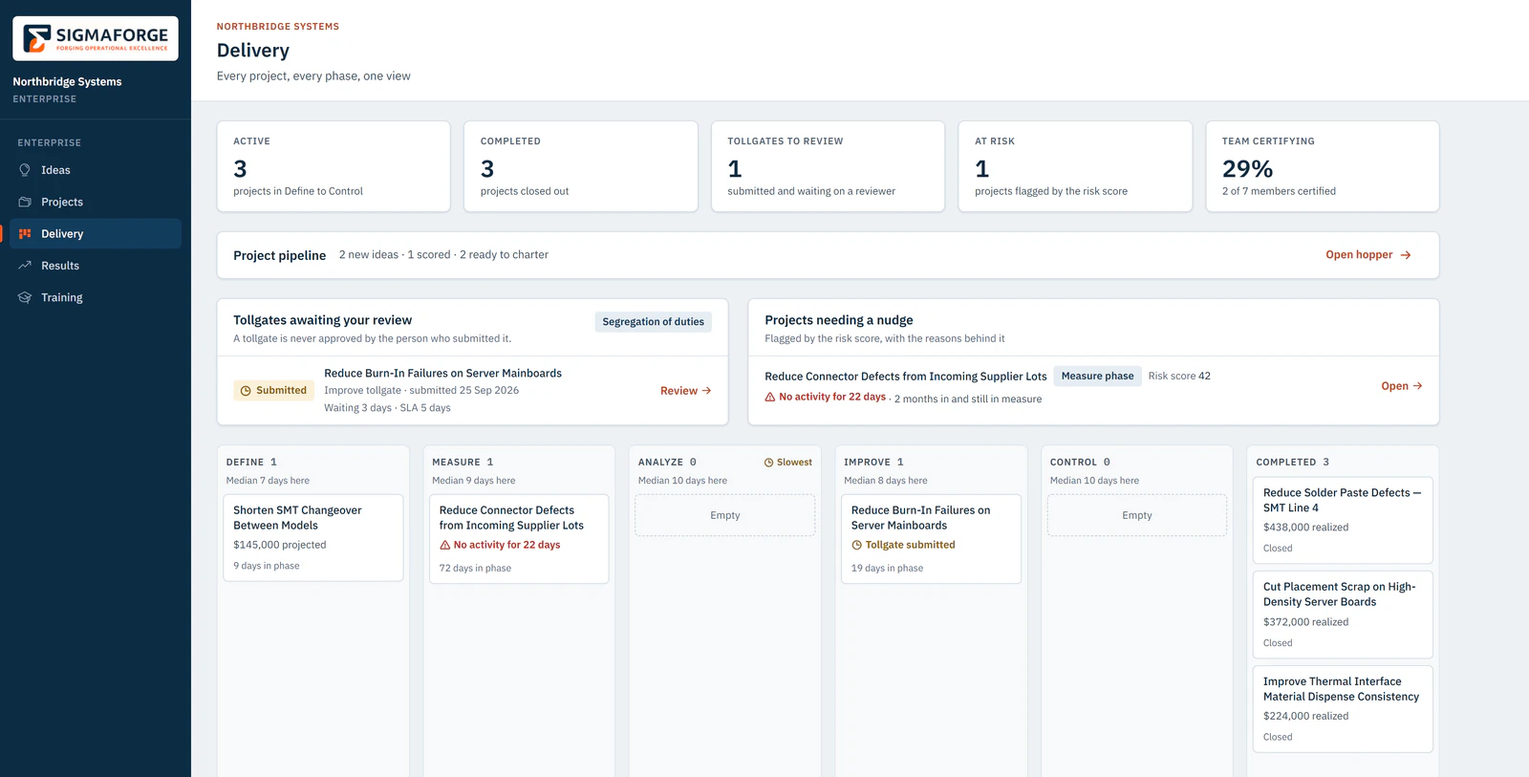
Task: Click warning icon on Reduce Connector Defects card
Action: pos(445,545)
